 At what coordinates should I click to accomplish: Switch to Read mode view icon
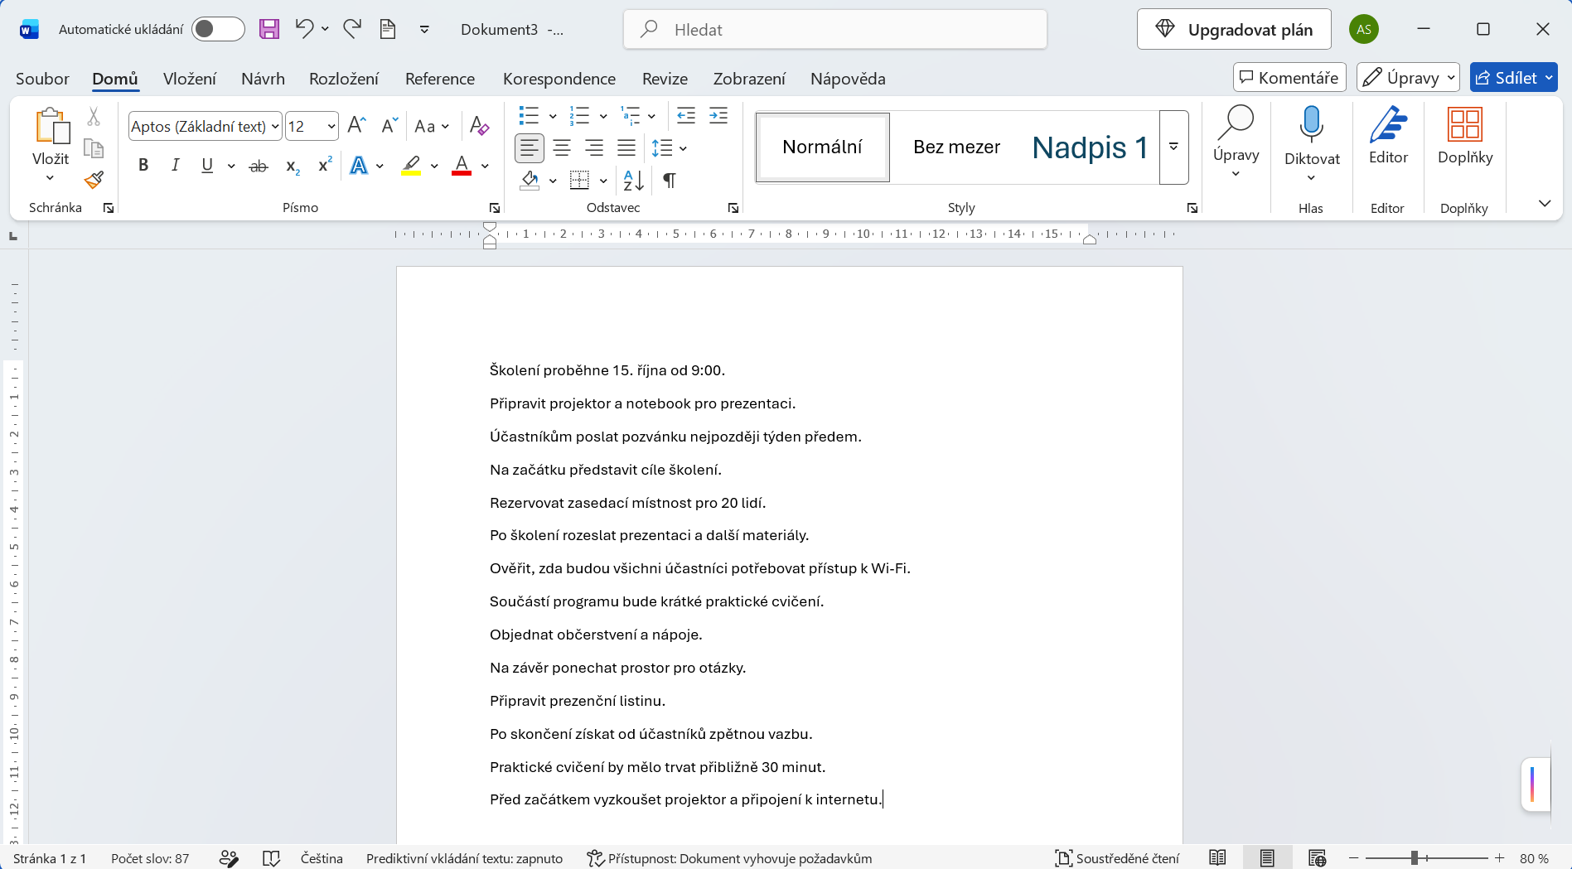click(x=1217, y=858)
